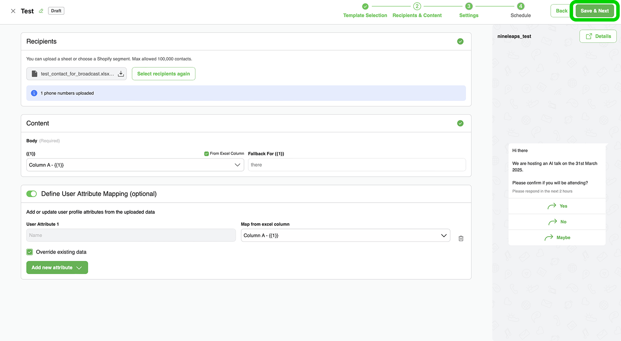This screenshot has width=621, height=341.
Task: Uncheck the From Excel Column checkbox
Action: click(x=206, y=153)
